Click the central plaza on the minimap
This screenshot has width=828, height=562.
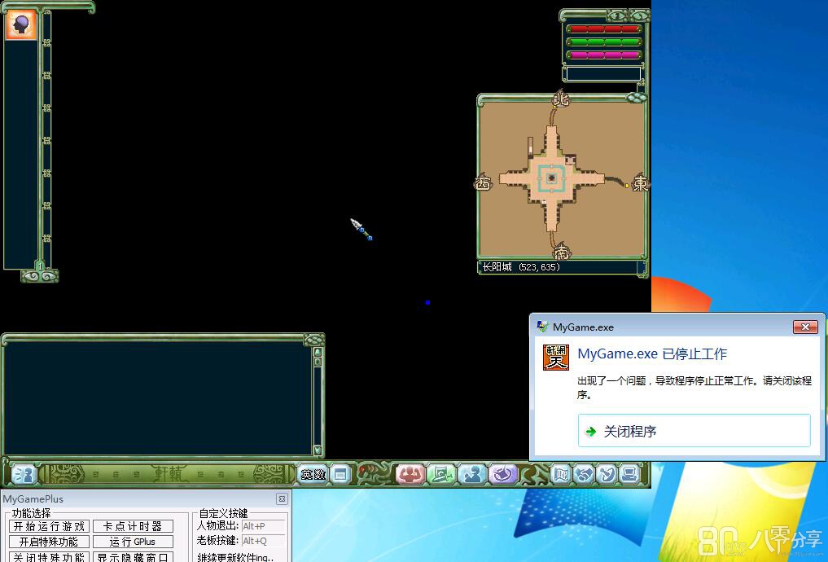tap(552, 178)
